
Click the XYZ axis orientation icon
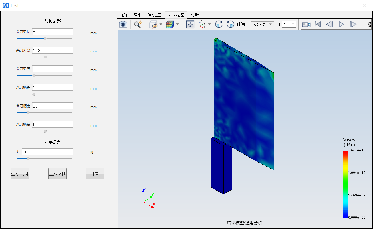[x=202, y=24]
